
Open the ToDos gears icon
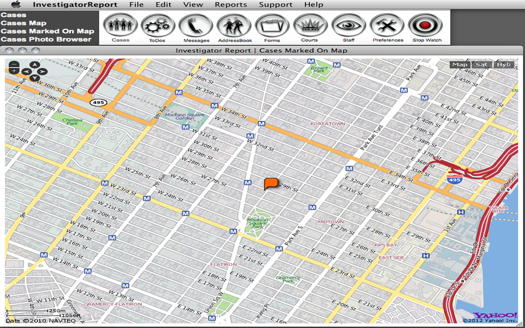[158, 25]
